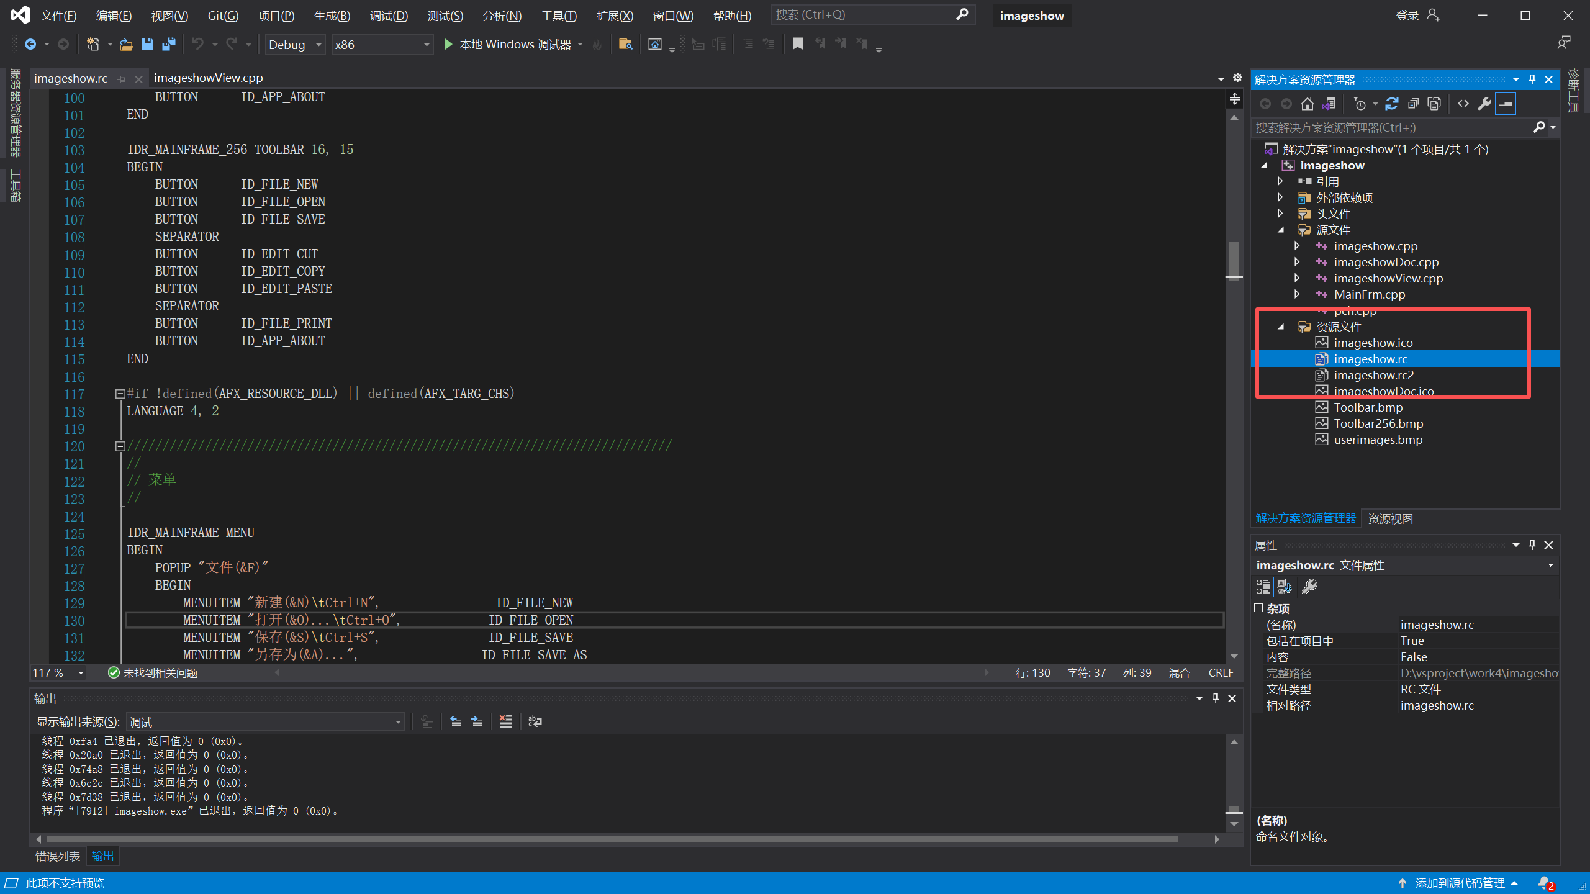Open the Debug configuration dropdown
This screenshot has height=894, width=1590.
pyautogui.click(x=296, y=45)
